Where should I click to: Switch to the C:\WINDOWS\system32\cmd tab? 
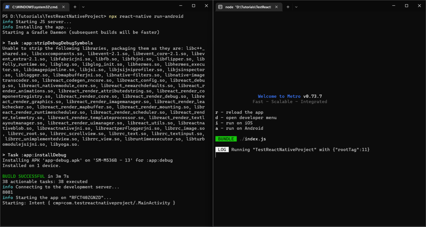pos(35,7)
